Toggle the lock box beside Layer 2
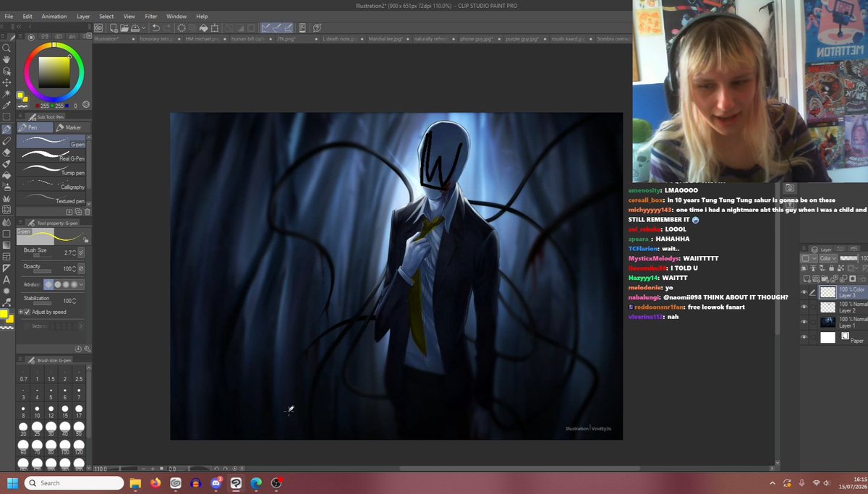 [x=814, y=307]
